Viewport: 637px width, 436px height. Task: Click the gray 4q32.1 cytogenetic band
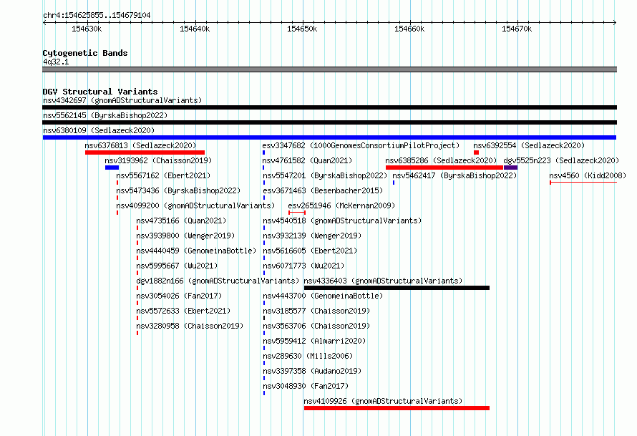(x=329, y=69)
